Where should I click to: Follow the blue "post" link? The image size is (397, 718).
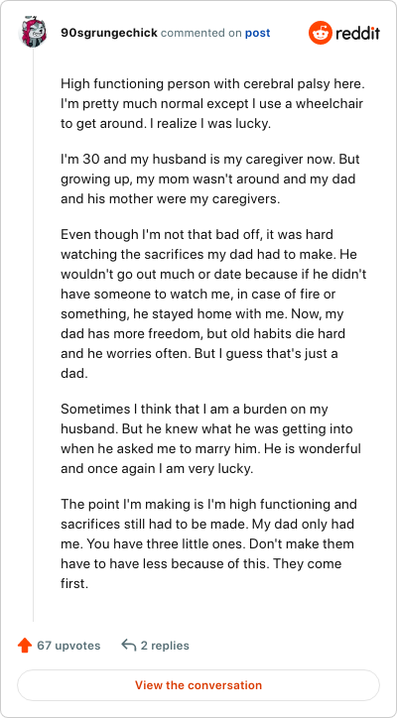point(258,33)
